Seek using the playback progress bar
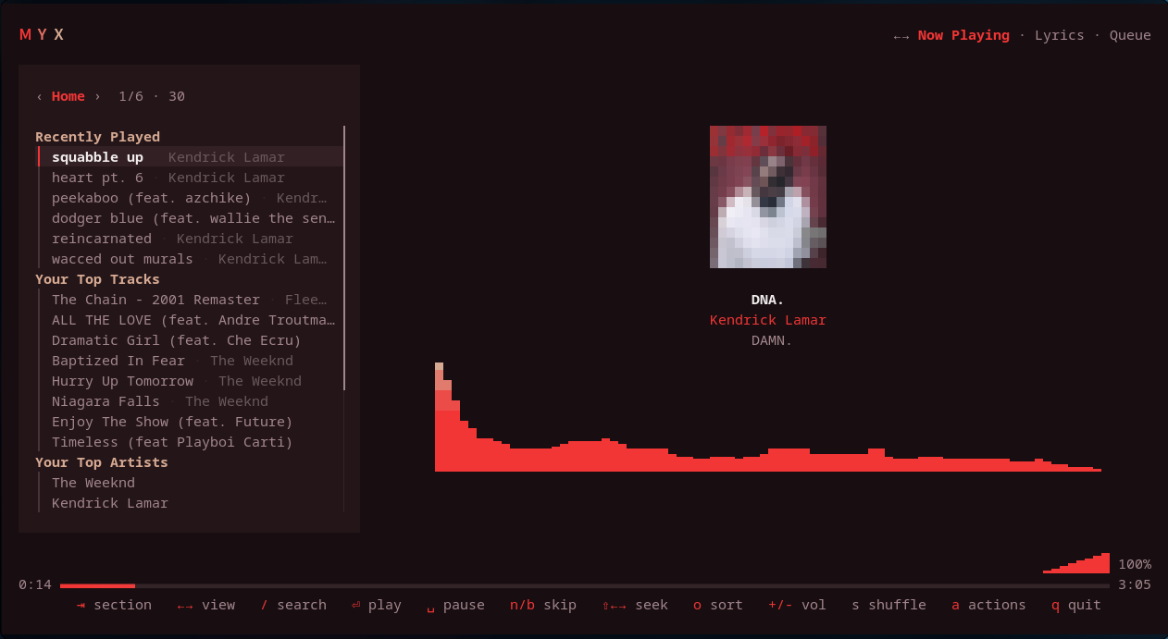The height and width of the screenshot is (639, 1168). pos(585,585)
